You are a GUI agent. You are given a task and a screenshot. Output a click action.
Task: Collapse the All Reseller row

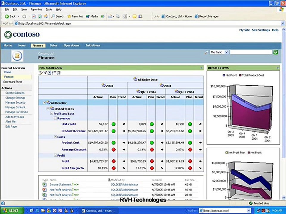pyautogui.click(x=44, y=103)
